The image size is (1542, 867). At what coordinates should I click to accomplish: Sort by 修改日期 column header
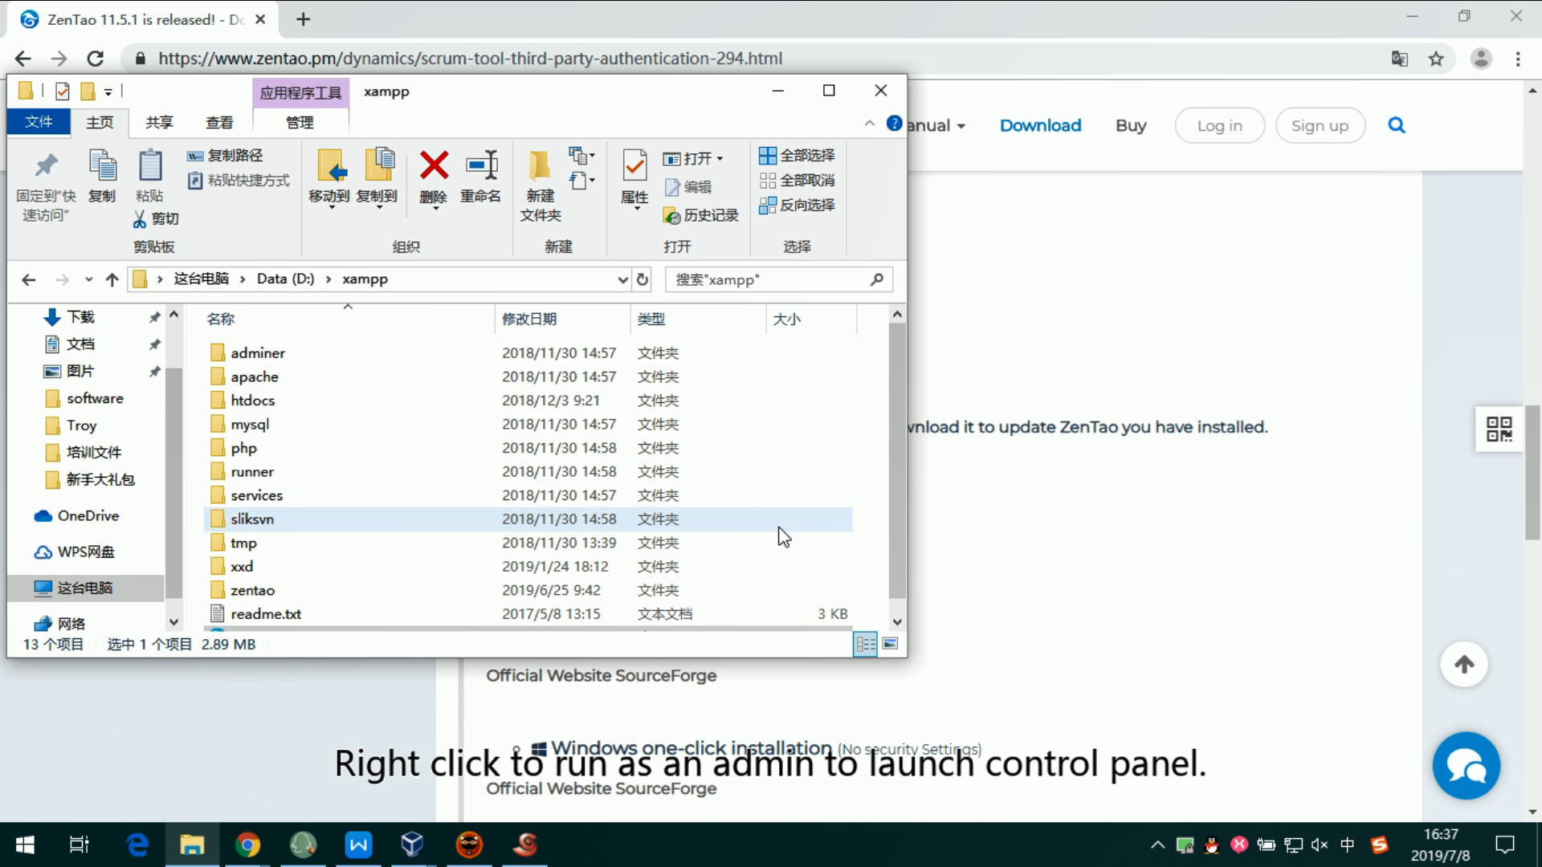point(562,319)
